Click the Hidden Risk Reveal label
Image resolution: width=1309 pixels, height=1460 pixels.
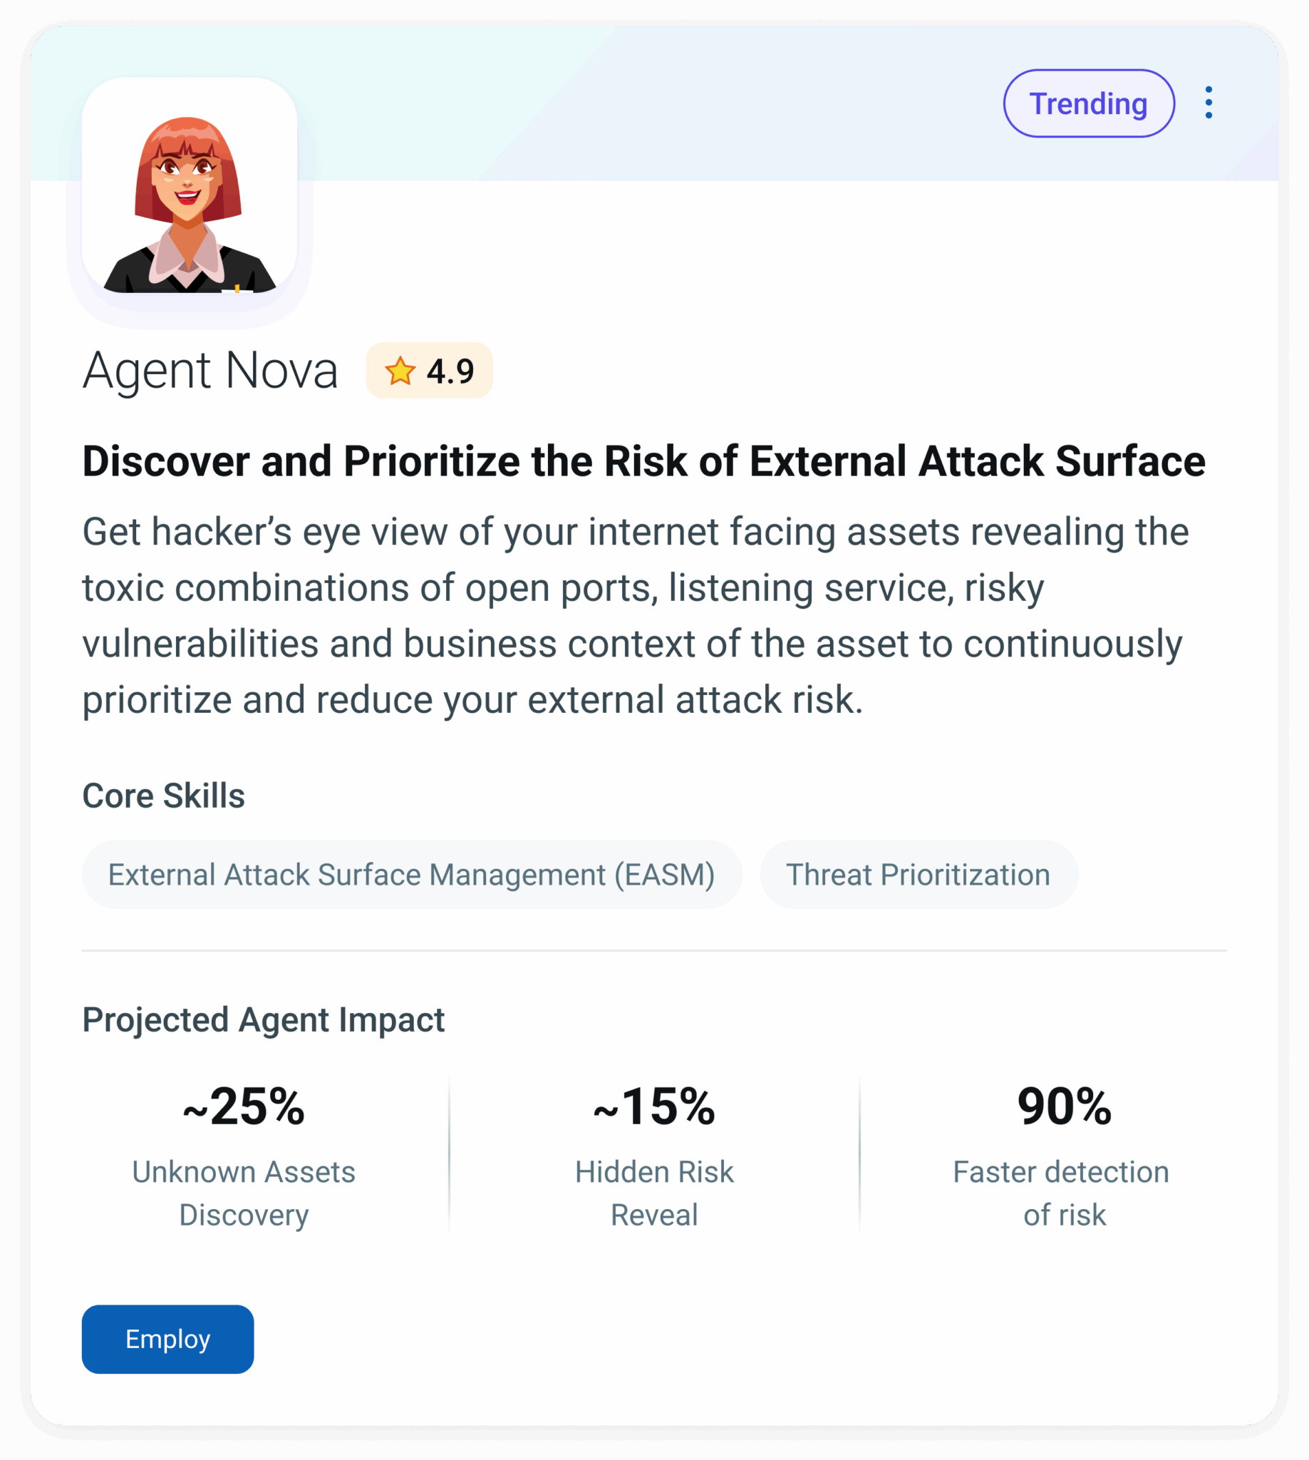click(x=654, y=1194)
